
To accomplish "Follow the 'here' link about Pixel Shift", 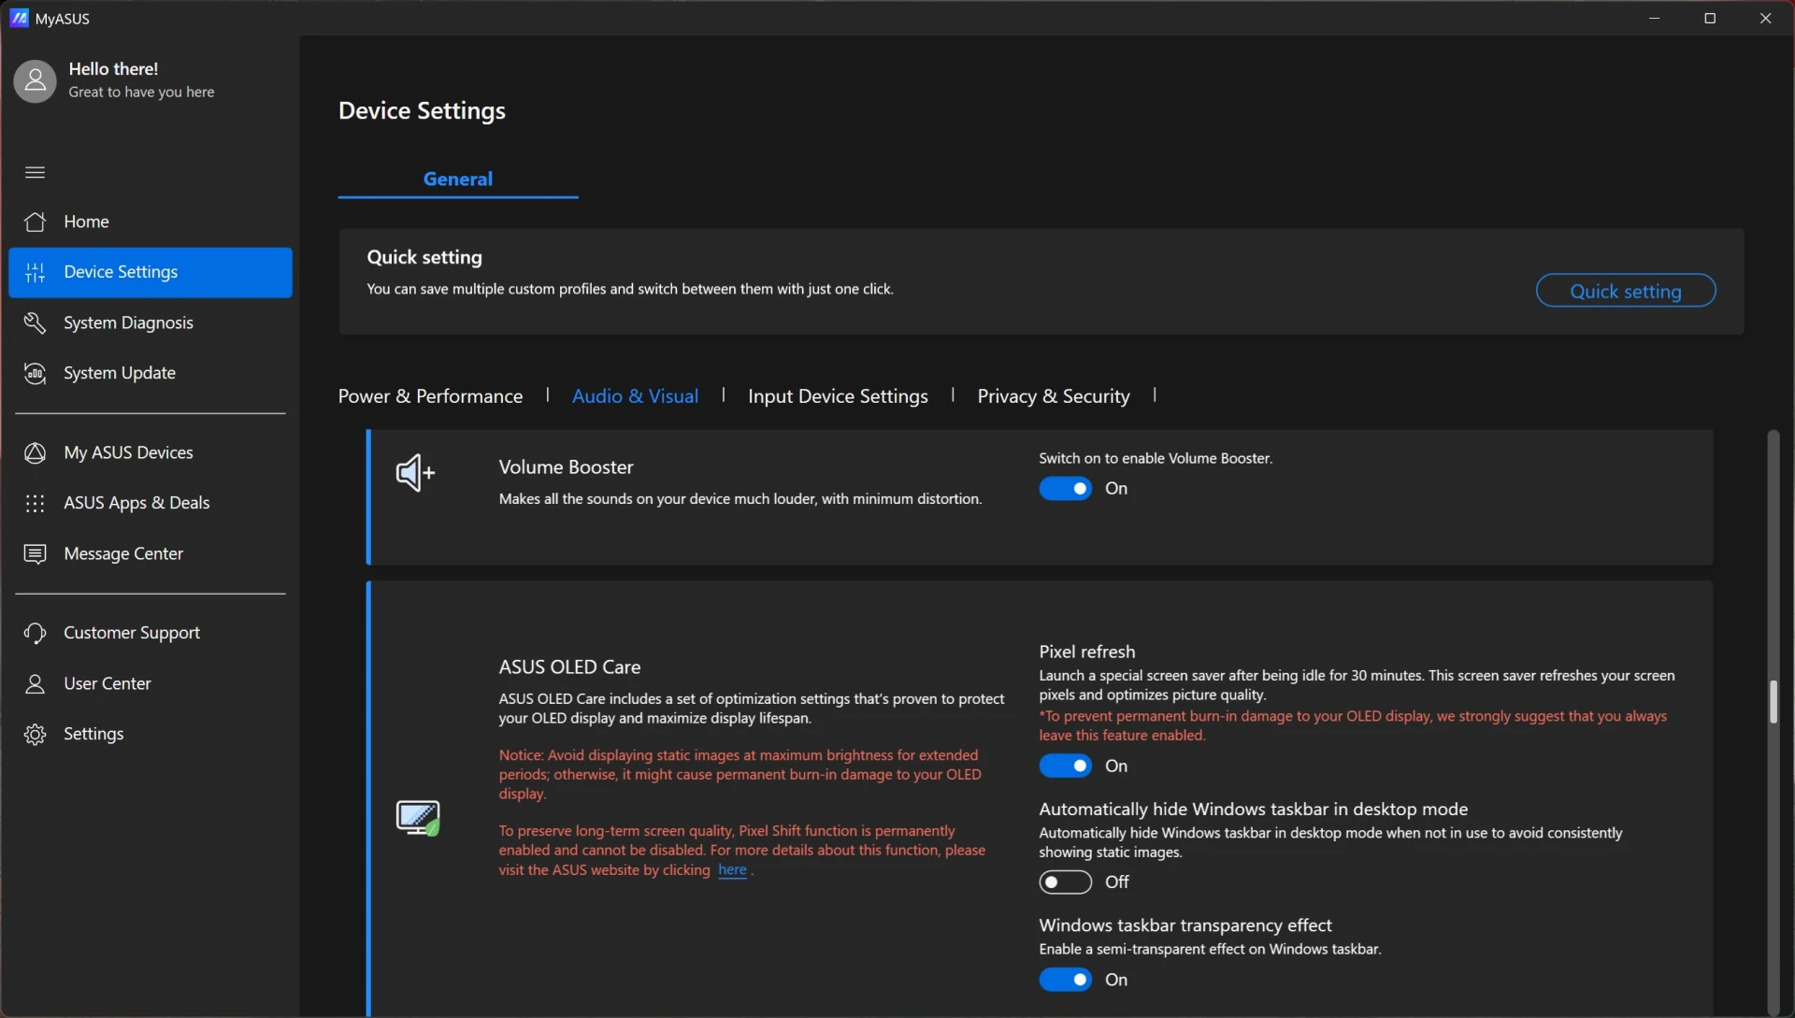I will pyautogui.click(x=732, y=869).
